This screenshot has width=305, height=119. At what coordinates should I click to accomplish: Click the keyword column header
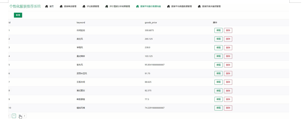tap(81, 23)
